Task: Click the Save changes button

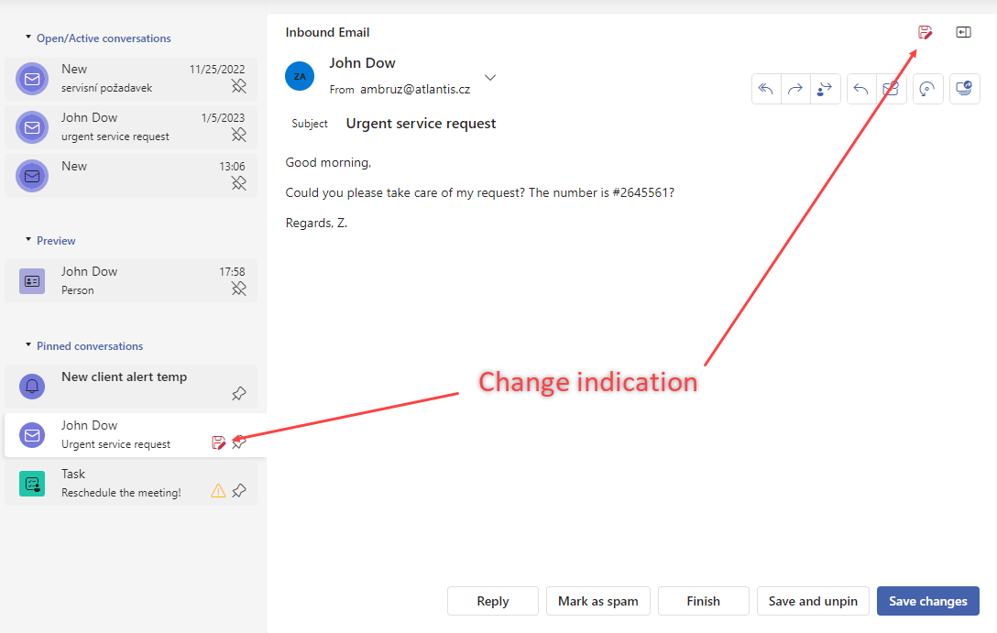Action: pos(928,601)
